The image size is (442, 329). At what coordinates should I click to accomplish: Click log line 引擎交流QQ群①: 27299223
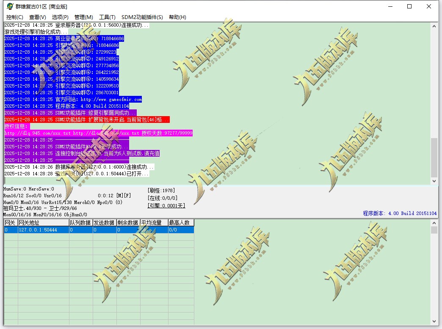tap(60, 52)
